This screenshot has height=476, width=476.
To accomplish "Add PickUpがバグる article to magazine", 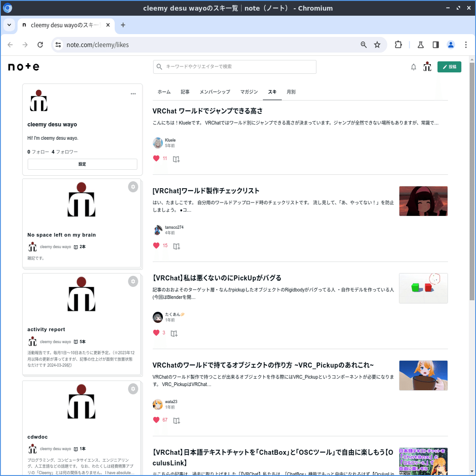I will [x=174, y=333].
